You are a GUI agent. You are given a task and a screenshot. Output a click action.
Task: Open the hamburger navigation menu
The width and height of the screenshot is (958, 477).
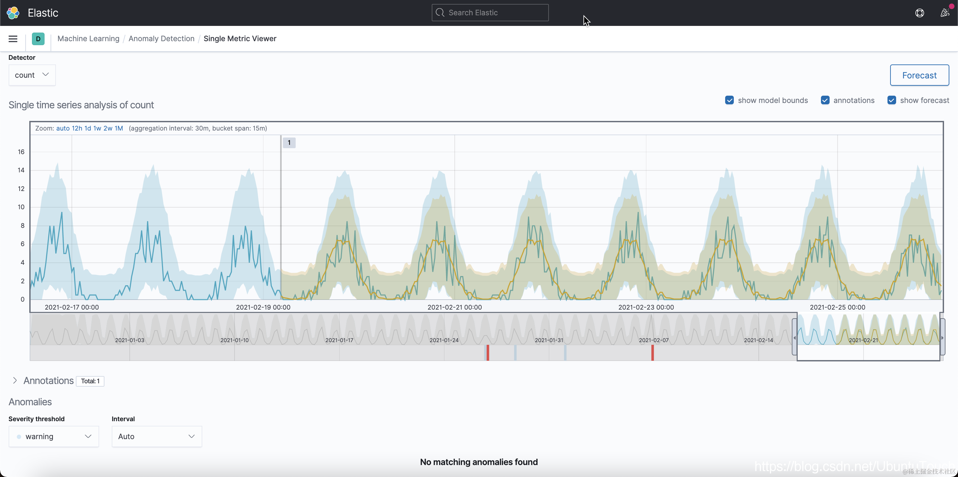(x=13, y=39)
